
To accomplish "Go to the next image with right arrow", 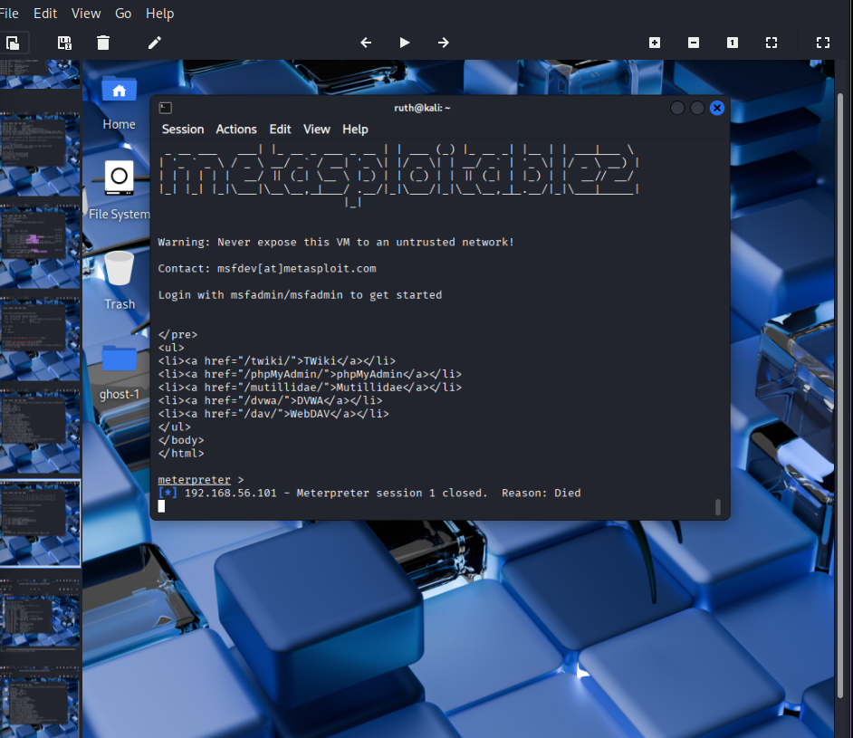I will click(444, 43).
